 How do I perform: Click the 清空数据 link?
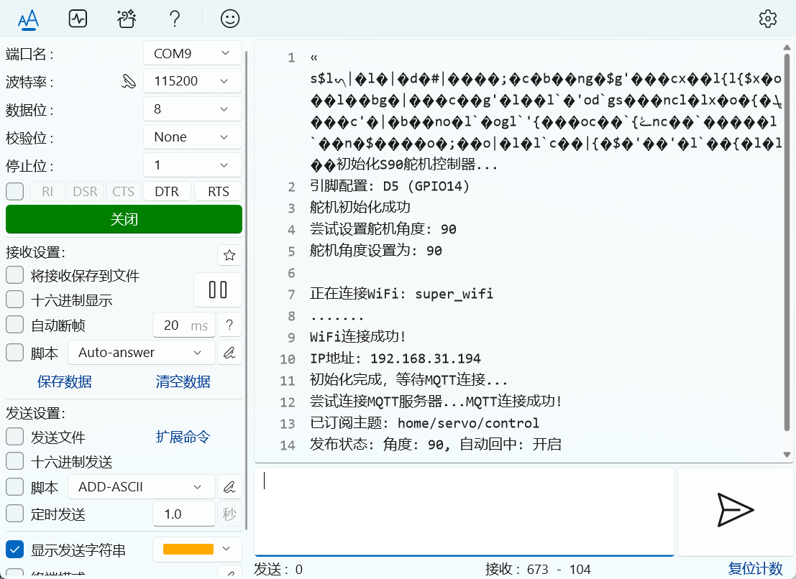point(183,381)
